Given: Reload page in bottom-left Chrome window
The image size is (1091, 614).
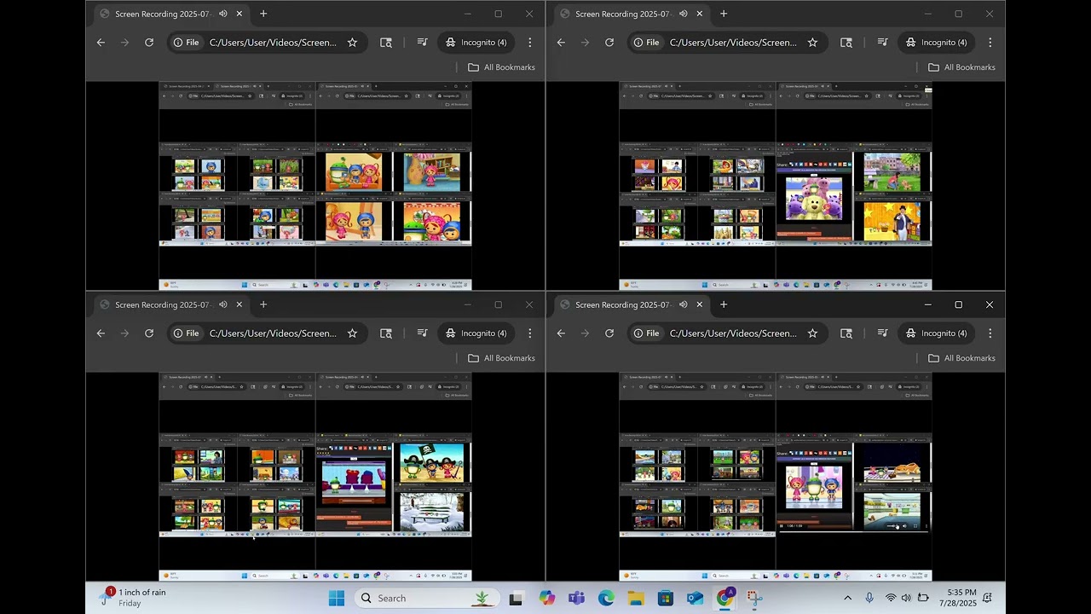Looking at the screenshot, I should point(149,333).
